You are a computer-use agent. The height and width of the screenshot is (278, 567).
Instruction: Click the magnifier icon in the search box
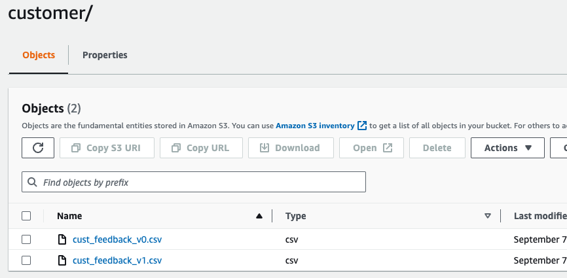(32, 182)
